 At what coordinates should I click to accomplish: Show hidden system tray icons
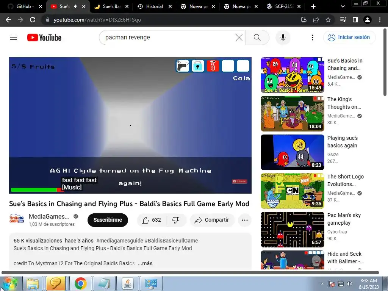322,284
